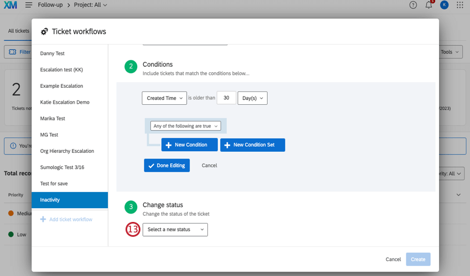Open the Select a new status dropdown
The height and width of the screenshot is (276, 470).
tap(175, 230)
